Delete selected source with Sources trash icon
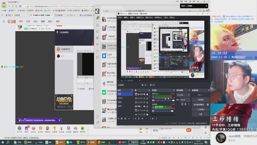Screen dimensions: 257x145 pyautogui.click(x=139, y=119)
